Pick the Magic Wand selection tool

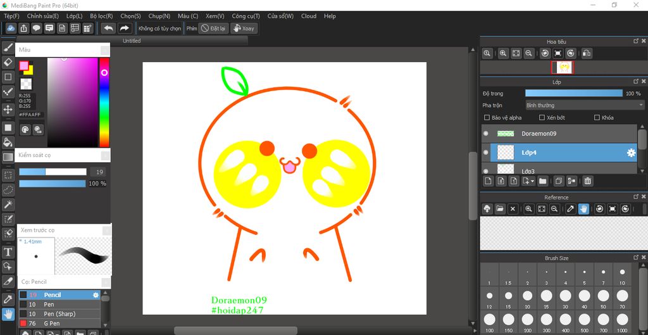tap(8, 205)
